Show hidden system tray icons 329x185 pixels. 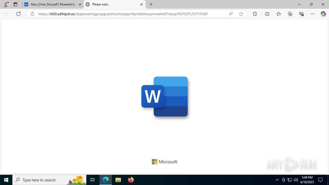(x=277, y=180)
